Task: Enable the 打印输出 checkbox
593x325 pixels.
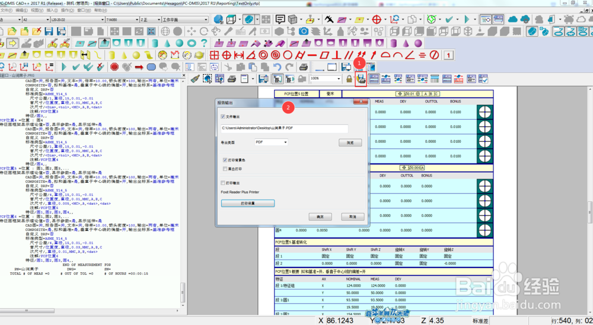Action: [x=223, y=183]
